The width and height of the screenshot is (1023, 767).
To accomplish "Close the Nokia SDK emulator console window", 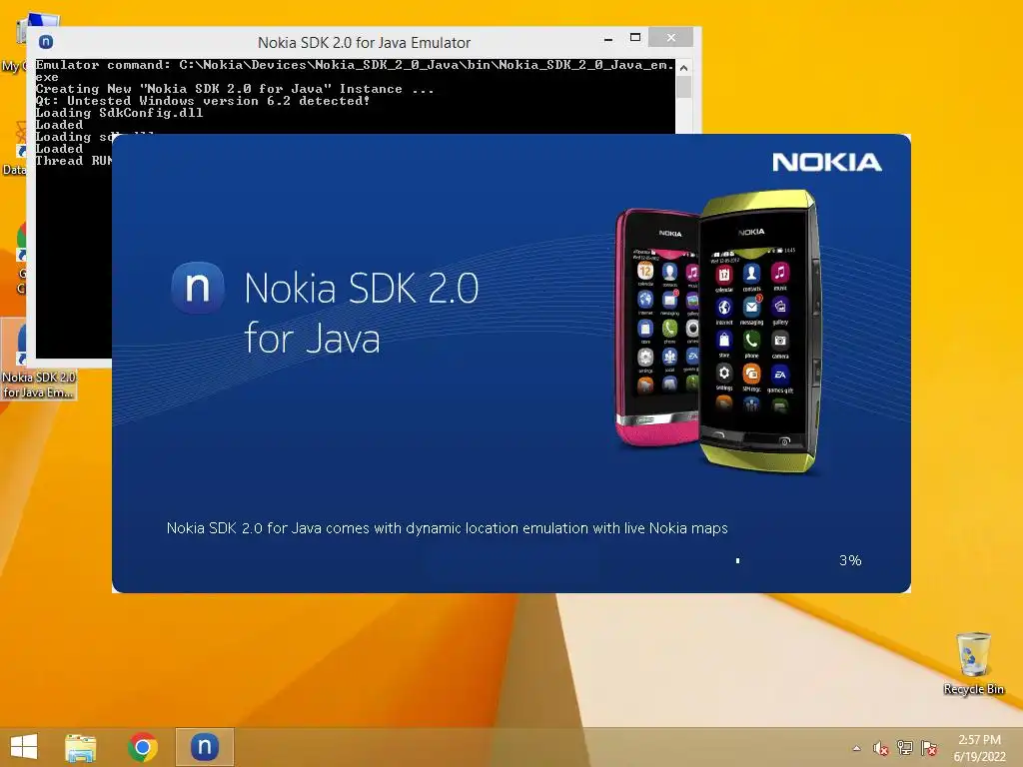I will (x=670, y=38).
